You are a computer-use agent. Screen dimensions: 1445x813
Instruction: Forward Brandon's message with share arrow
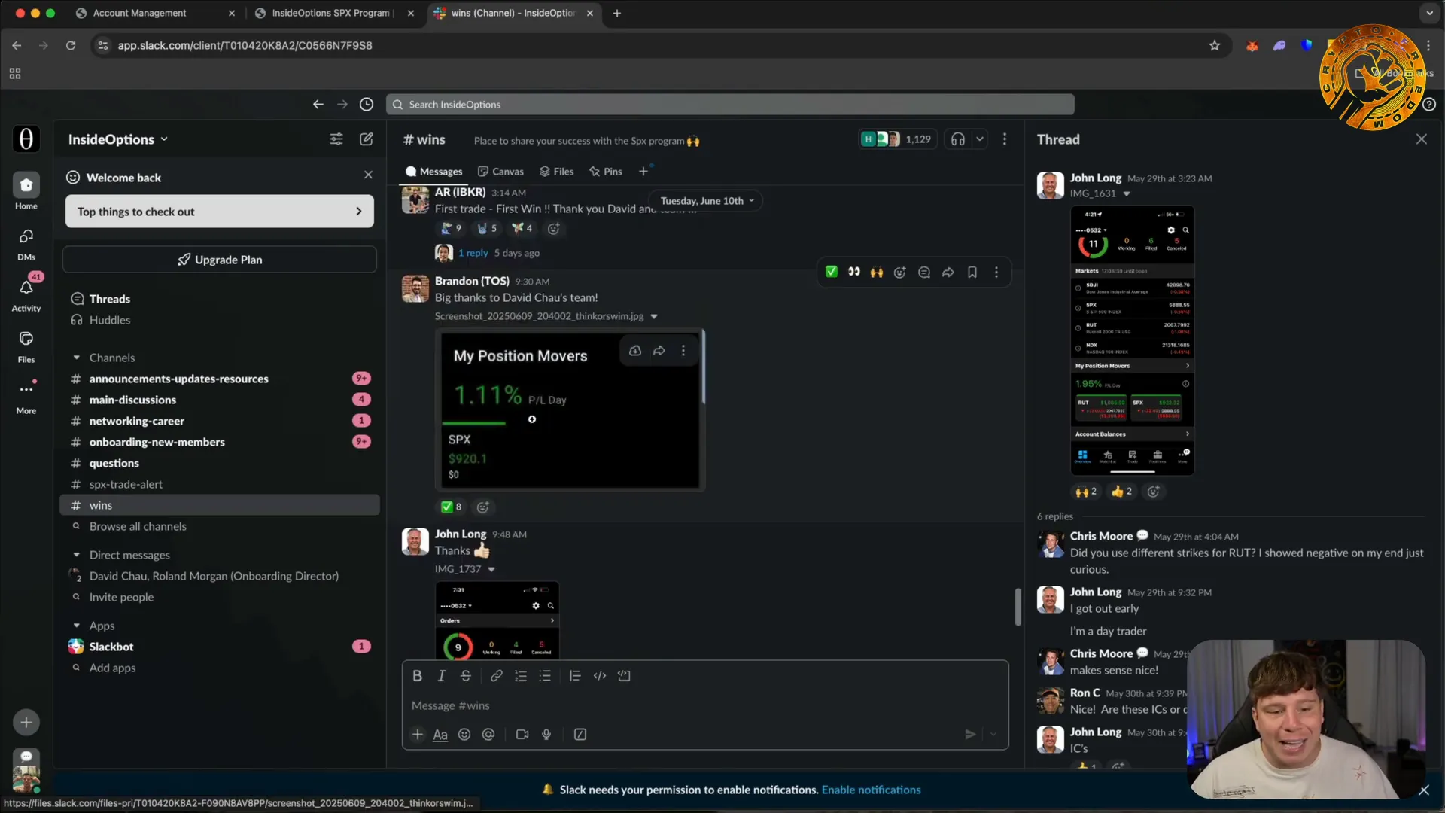pos(948,273)
